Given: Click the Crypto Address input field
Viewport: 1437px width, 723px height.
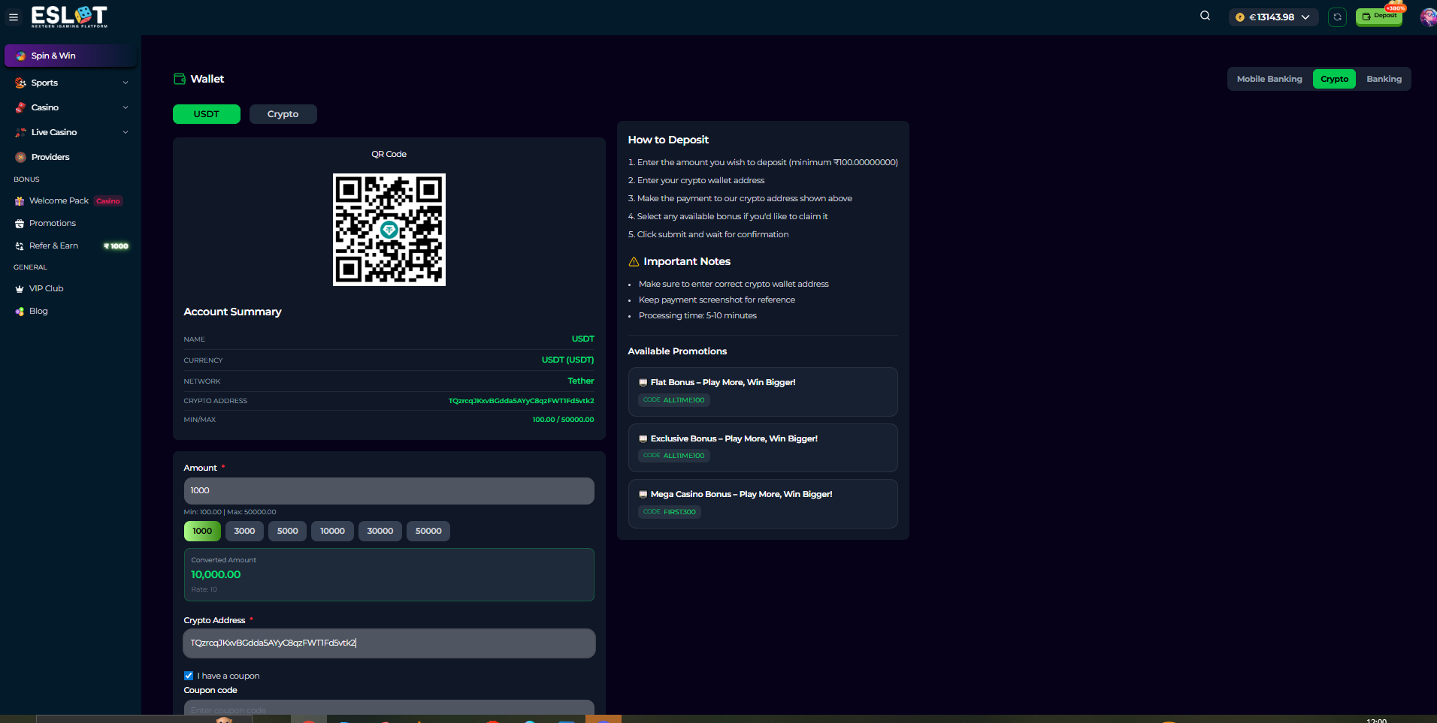Looking at the screenshot, I should point(389,643).
